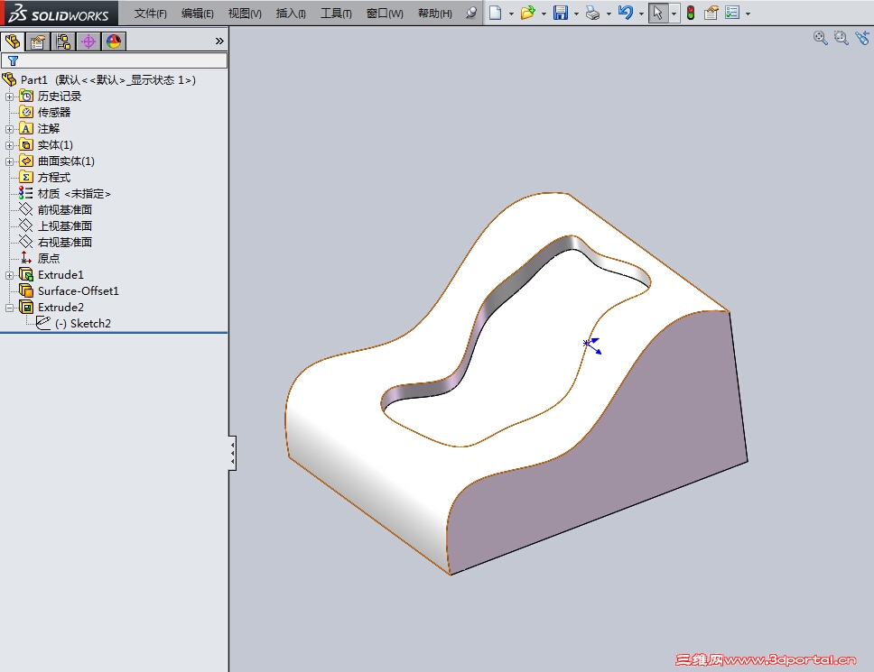The height and width of the screenshot is (672, 874).
Task: Save the part with floppy disk icon
Action: tap(560, 13)
